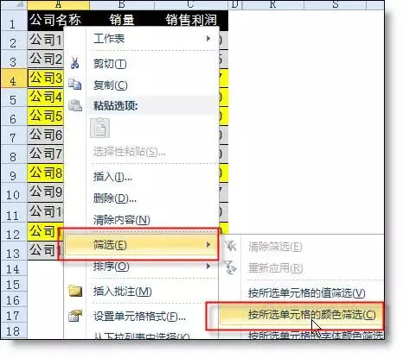Click cell 公司2
The width and height of the screenshot is (403, 358).
click(x=46, y=59)
